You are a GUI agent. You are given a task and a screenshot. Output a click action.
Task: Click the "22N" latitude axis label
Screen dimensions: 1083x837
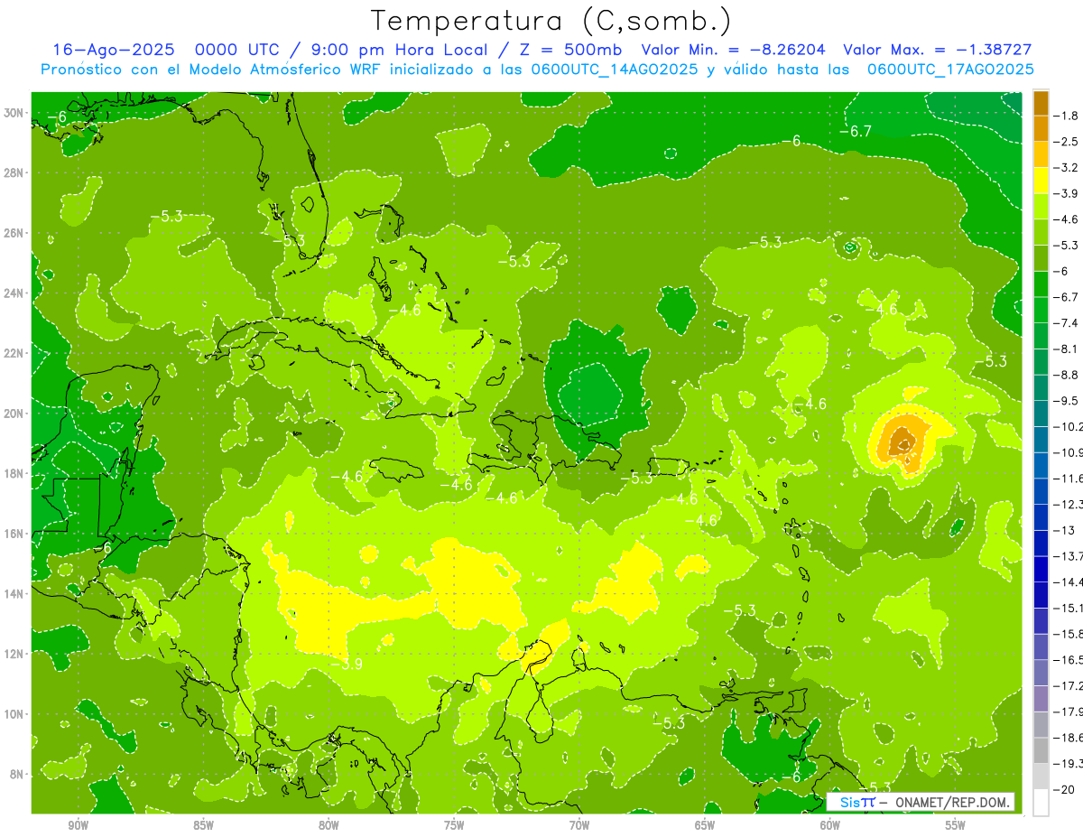click(x=14, y=353)
